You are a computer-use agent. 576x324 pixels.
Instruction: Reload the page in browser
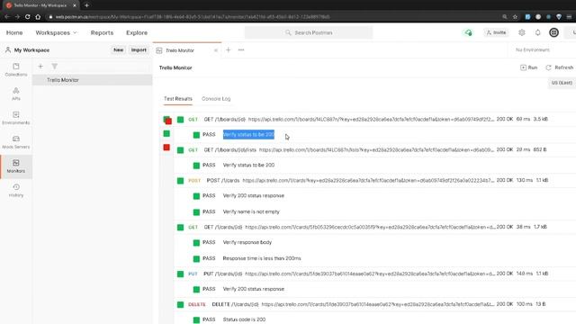click(27, 16)
